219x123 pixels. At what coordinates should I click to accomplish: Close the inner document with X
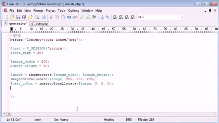[x=215, y=11]
